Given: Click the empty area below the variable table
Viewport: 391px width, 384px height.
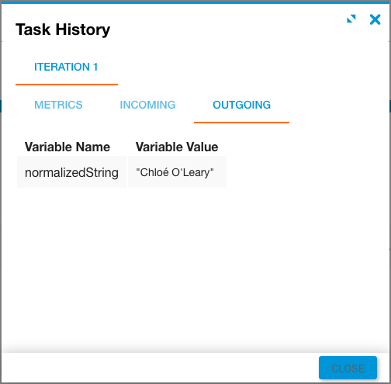Looking at the screenshot, I should click(195, 266).
